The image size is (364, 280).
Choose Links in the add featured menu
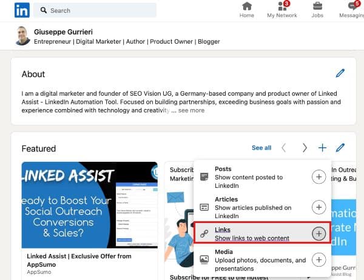click(262, 233)
